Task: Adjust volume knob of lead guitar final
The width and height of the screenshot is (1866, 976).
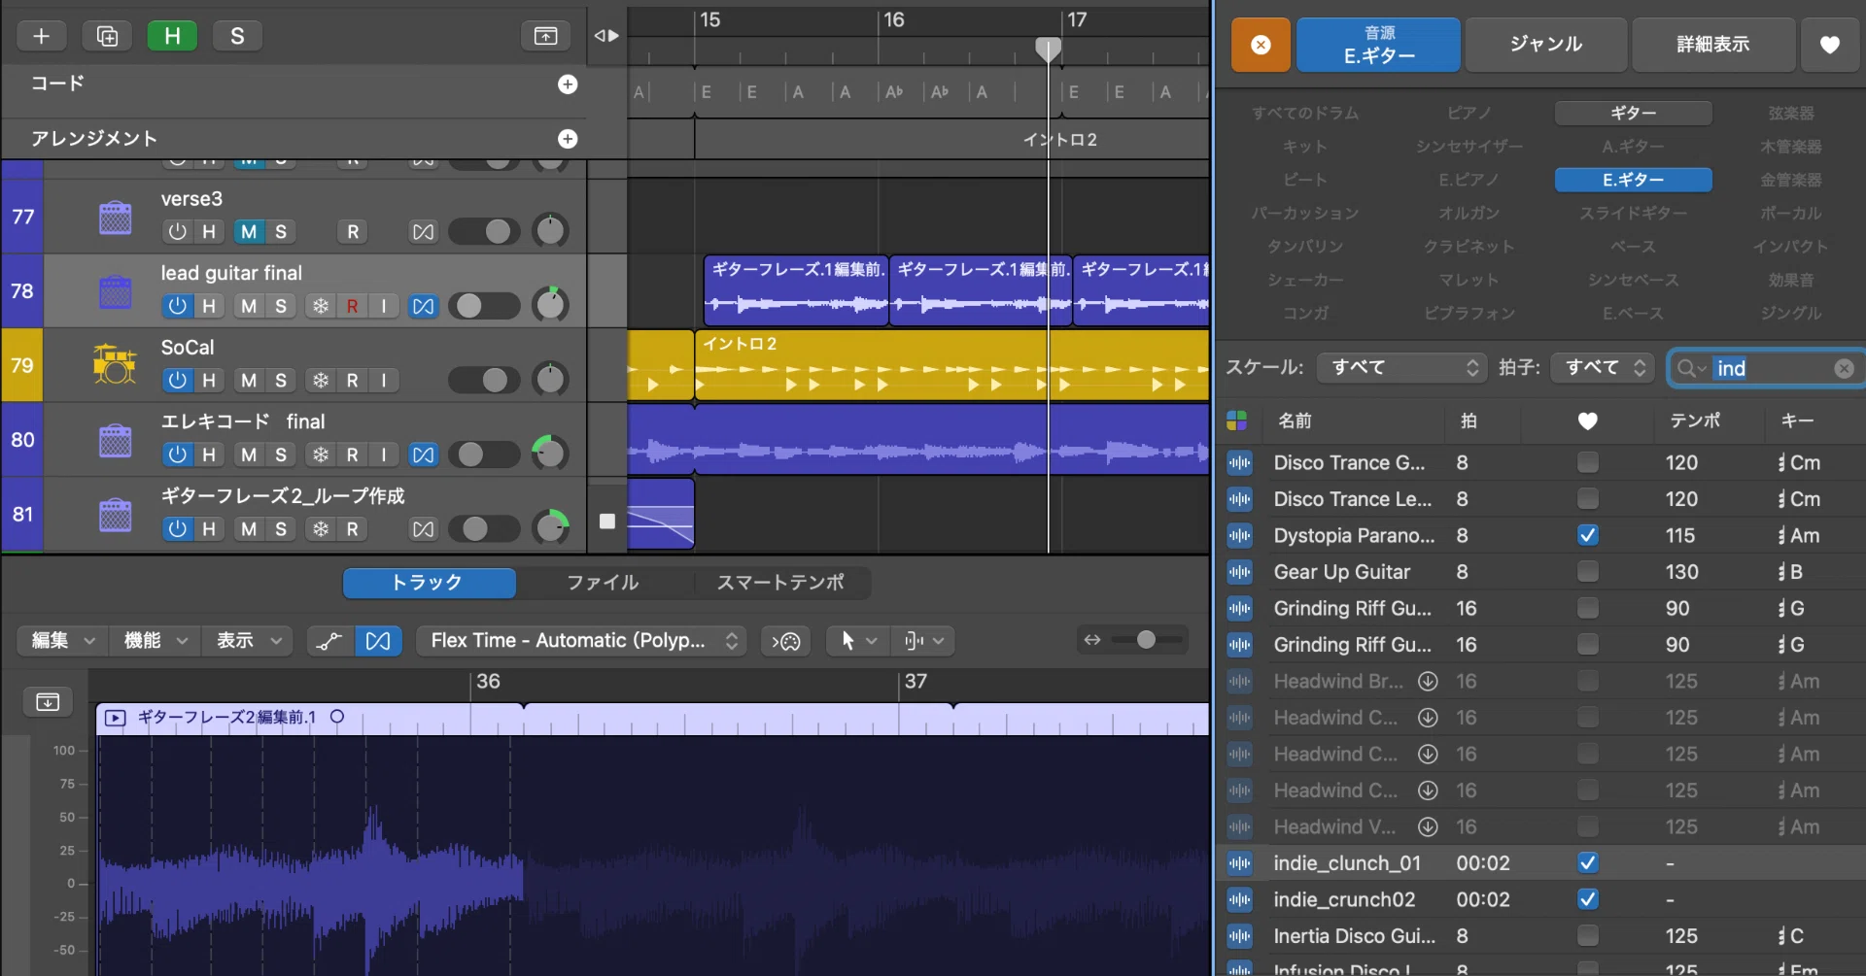Action: 551,304
